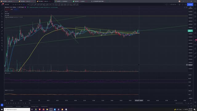Open File Explorer from taskbar
The image size is (197, 111).
pos(47,109)
